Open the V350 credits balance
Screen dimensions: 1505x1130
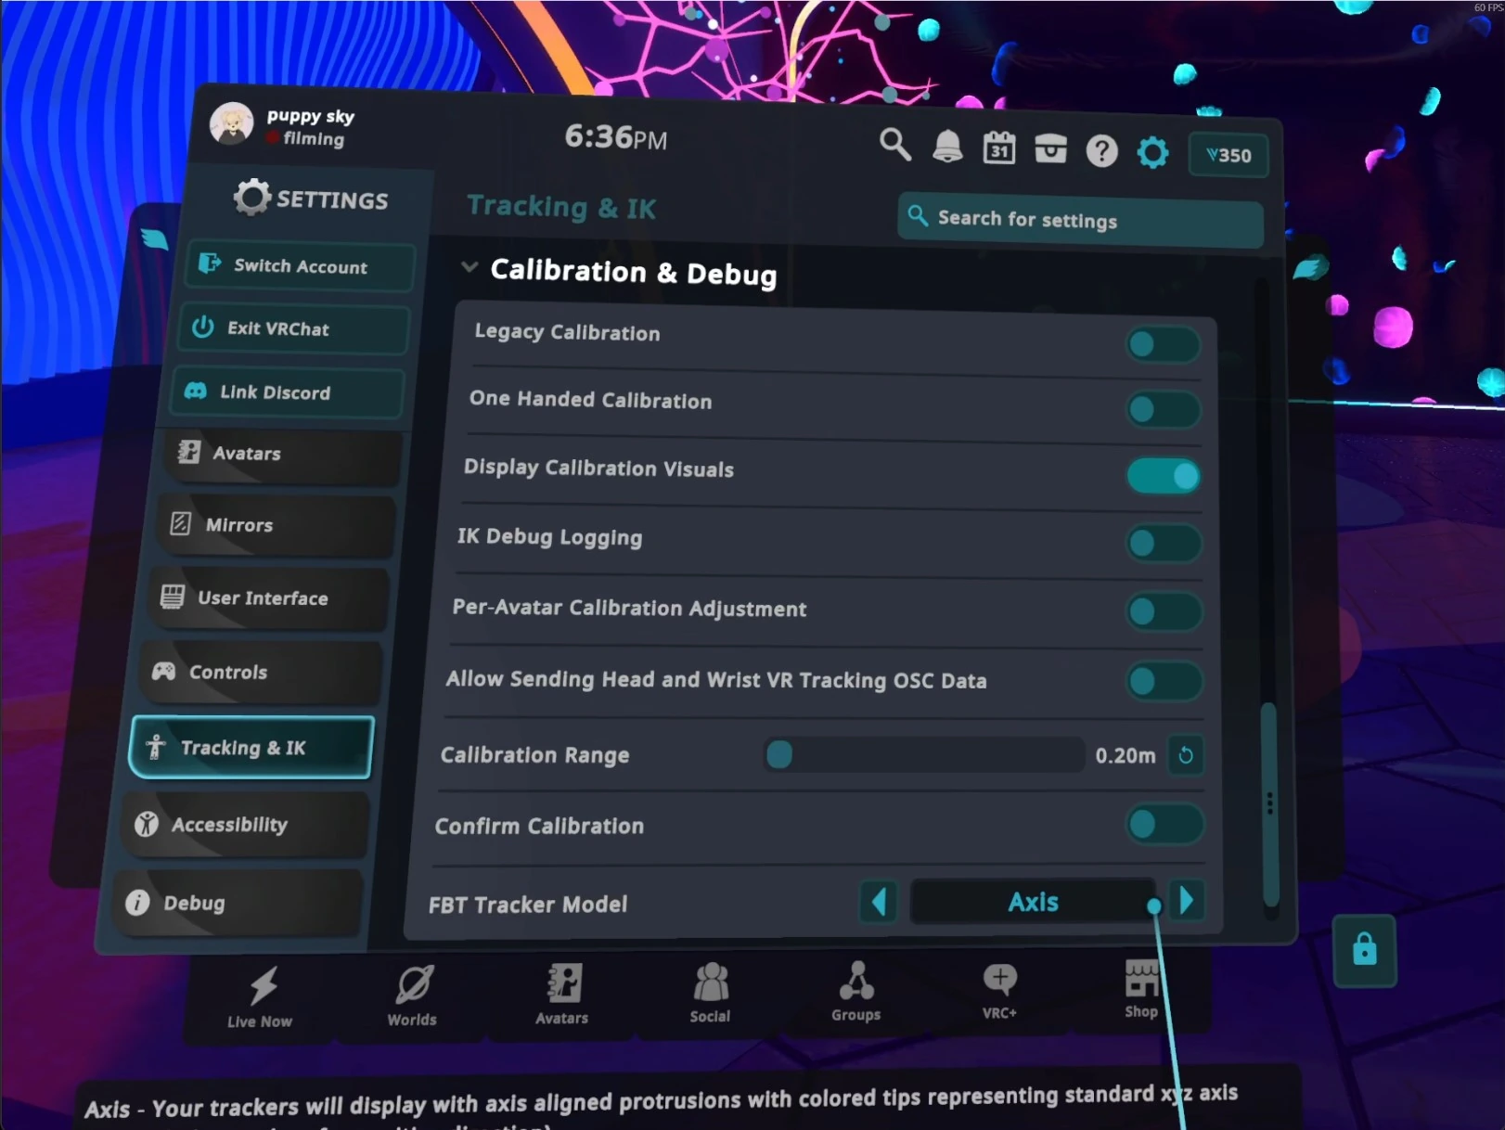coord(1228,155)
